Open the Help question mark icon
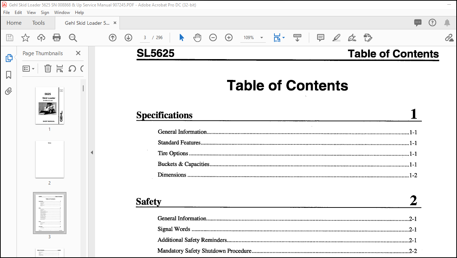This screenshot has height=258, width=457. click(x=432, y=23)
